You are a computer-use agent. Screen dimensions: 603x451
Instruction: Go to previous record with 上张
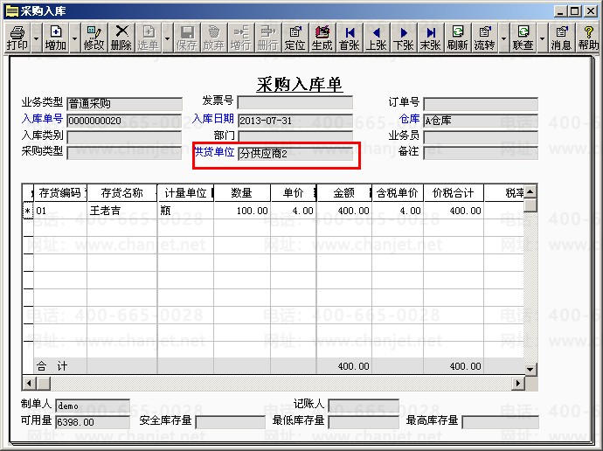[376, 38]
